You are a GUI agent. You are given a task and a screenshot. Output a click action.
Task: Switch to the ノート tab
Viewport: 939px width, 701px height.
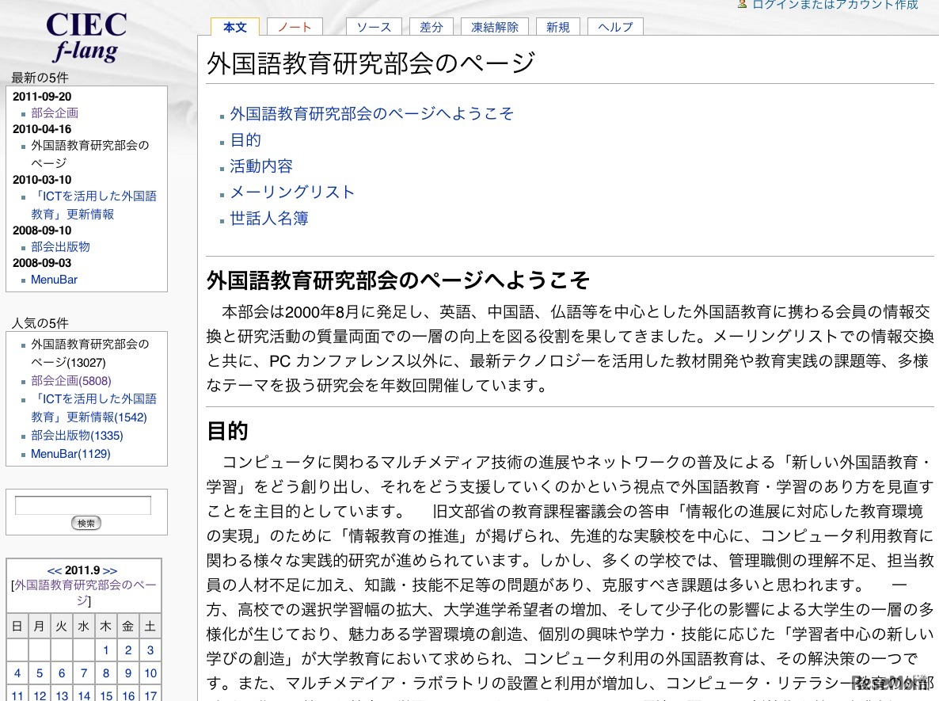pos(295,26)
